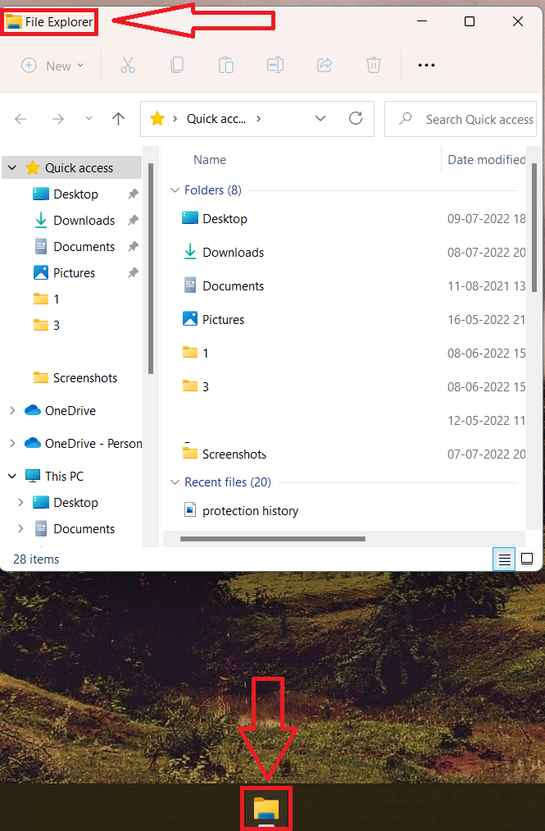Select Documents under This PC
Screen dimensions: 545x831
click(84, 529)
